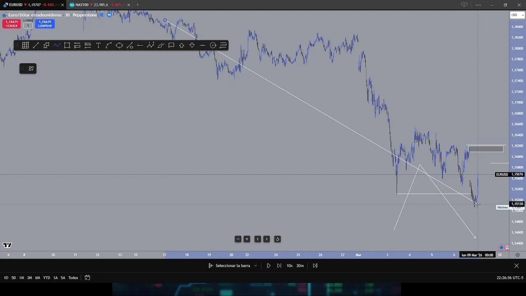This screenshot has height=296, width=526.
Task: Open the window layout menu icon
Action: (x=464, y=5)
